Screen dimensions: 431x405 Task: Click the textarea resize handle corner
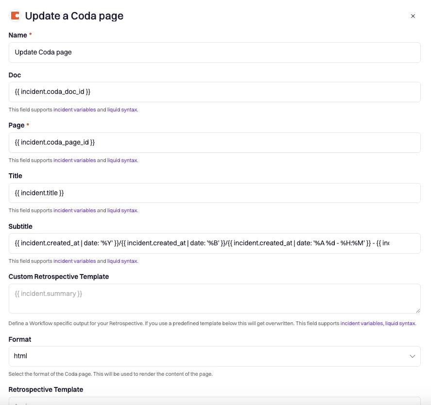pyautogui.click(x=418, y=311)
